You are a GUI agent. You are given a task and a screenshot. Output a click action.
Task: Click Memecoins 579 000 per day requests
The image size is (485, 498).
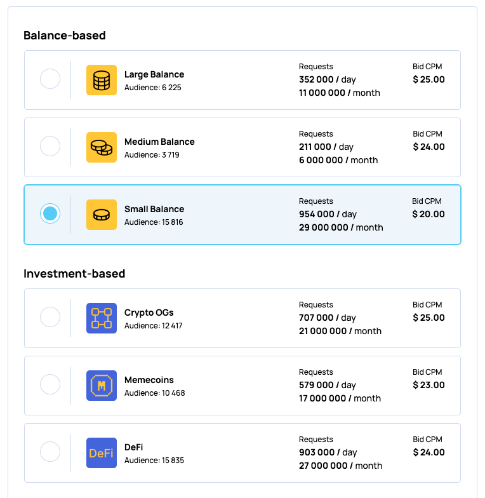click(x=327, y=385)
